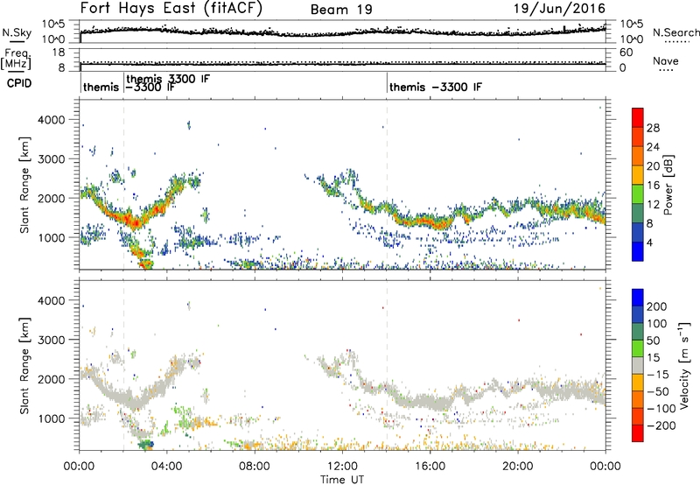Click the 'Time UT' axis title

tap(342, 480)
